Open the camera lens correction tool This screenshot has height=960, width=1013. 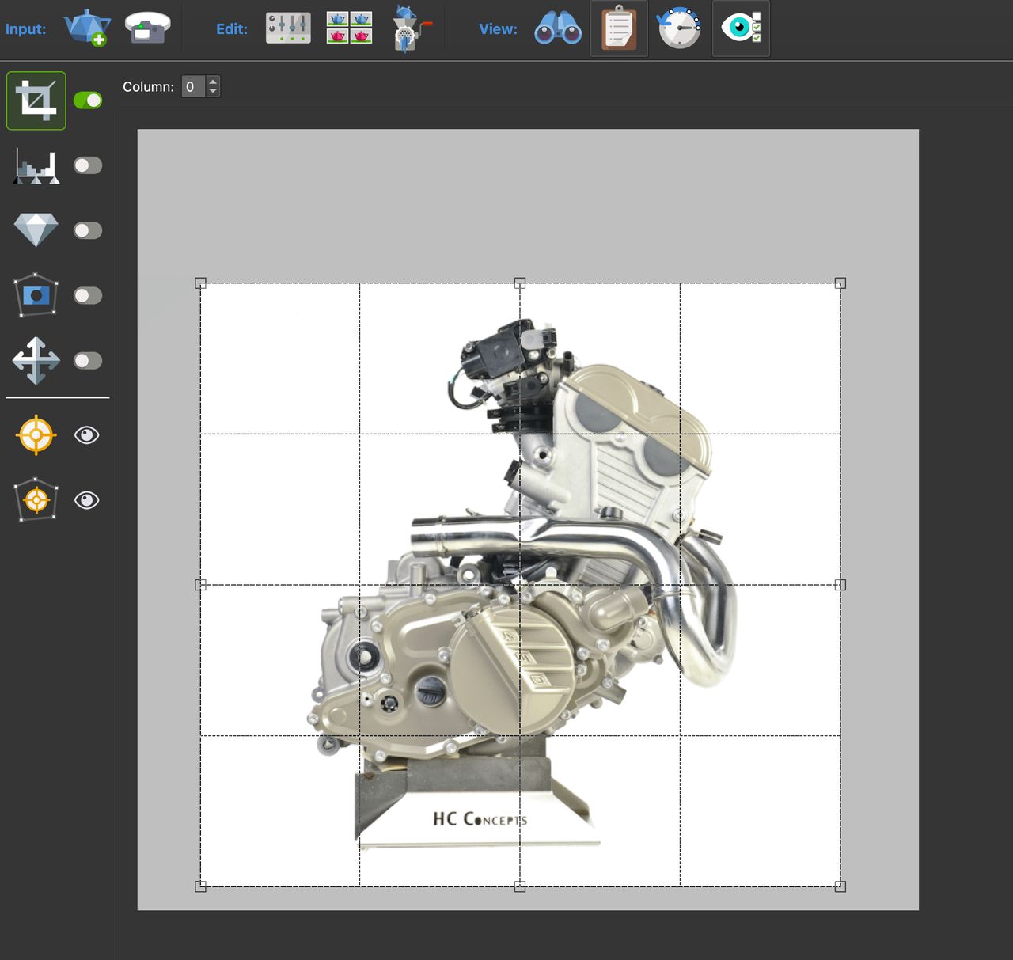(x=36, y=295)
